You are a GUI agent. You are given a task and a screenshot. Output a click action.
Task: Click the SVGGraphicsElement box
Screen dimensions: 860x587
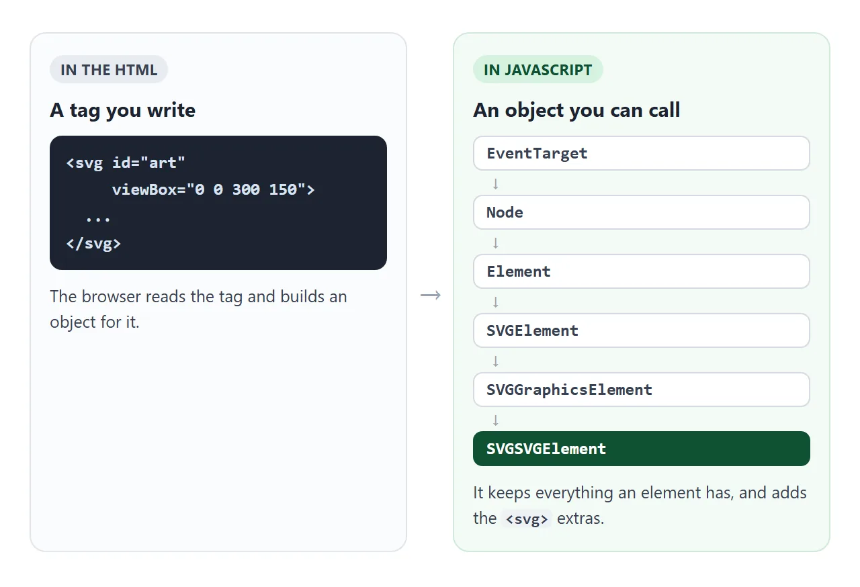point(642,390)
